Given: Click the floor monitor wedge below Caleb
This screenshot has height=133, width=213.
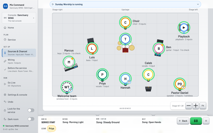Looking at the screenshot, I should (148, 89).
